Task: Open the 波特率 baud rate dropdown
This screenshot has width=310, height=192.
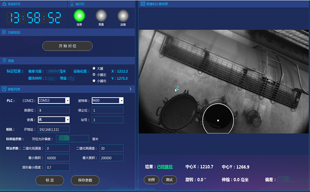Action: pyautogui.click(x=121, y=100)
